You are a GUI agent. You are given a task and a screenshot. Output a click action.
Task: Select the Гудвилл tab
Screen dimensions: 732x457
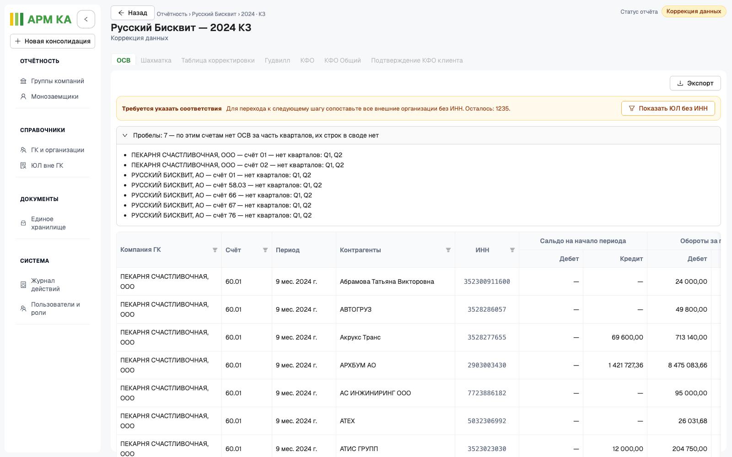point(277,60)
